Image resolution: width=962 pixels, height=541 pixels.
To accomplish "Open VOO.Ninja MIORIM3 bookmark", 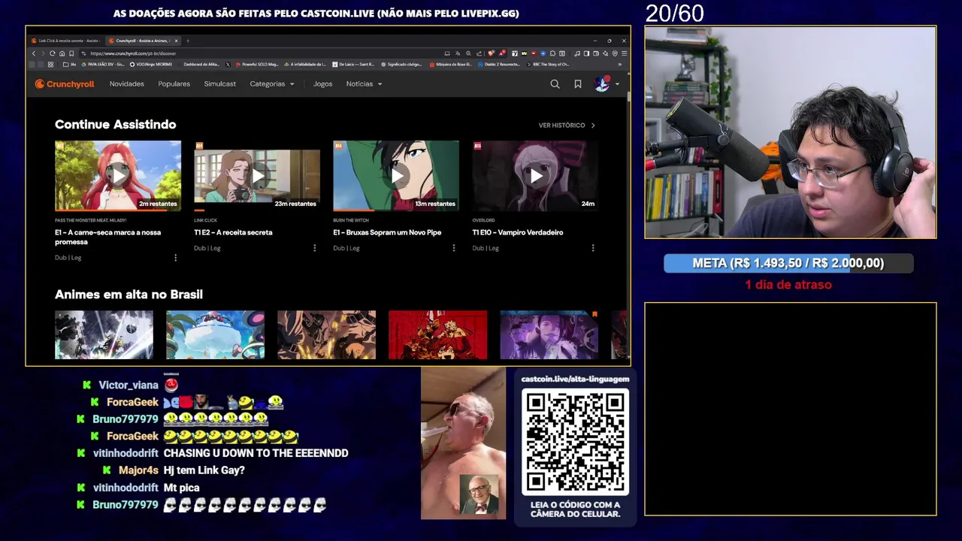I will click(x=151, y=65).
